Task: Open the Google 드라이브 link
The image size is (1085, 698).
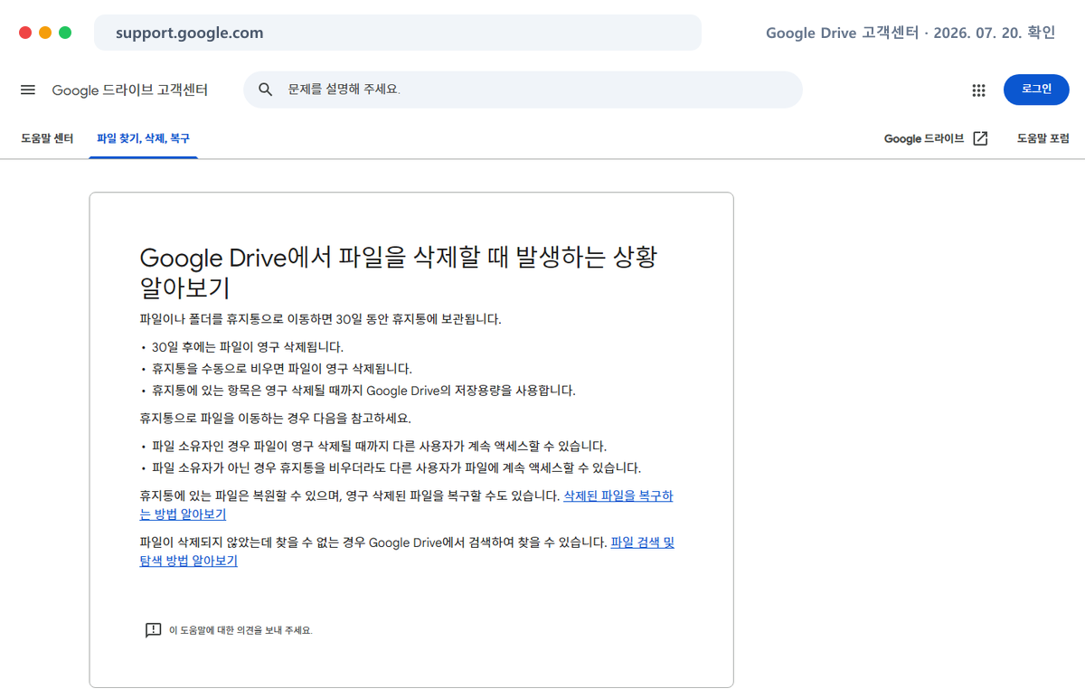Action: (924, 138)
